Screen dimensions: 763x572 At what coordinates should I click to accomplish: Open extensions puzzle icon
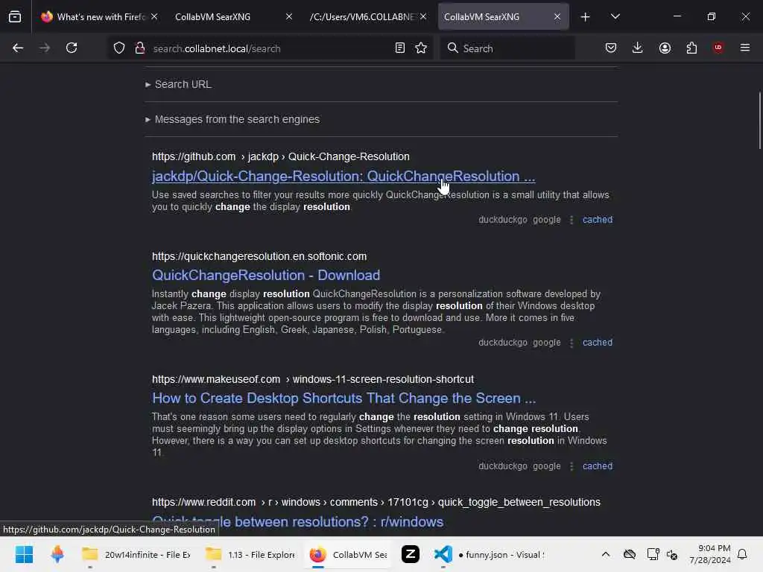691,48
